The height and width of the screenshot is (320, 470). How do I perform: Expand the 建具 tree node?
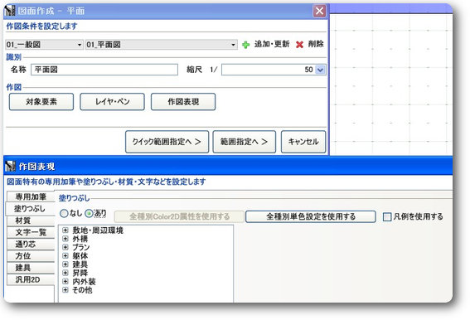(65, 264)
